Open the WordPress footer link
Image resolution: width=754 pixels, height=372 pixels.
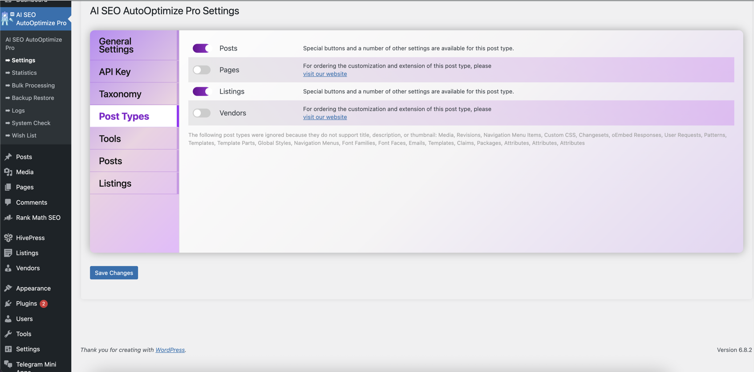click(x=170, y=350)
